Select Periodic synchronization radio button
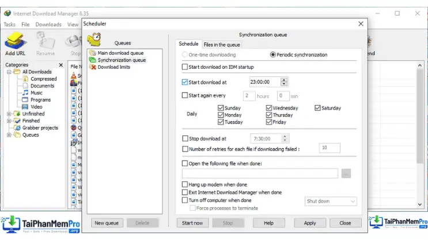Image resolution: width=428 pixels, height=240 pixels. coord(272,55)
